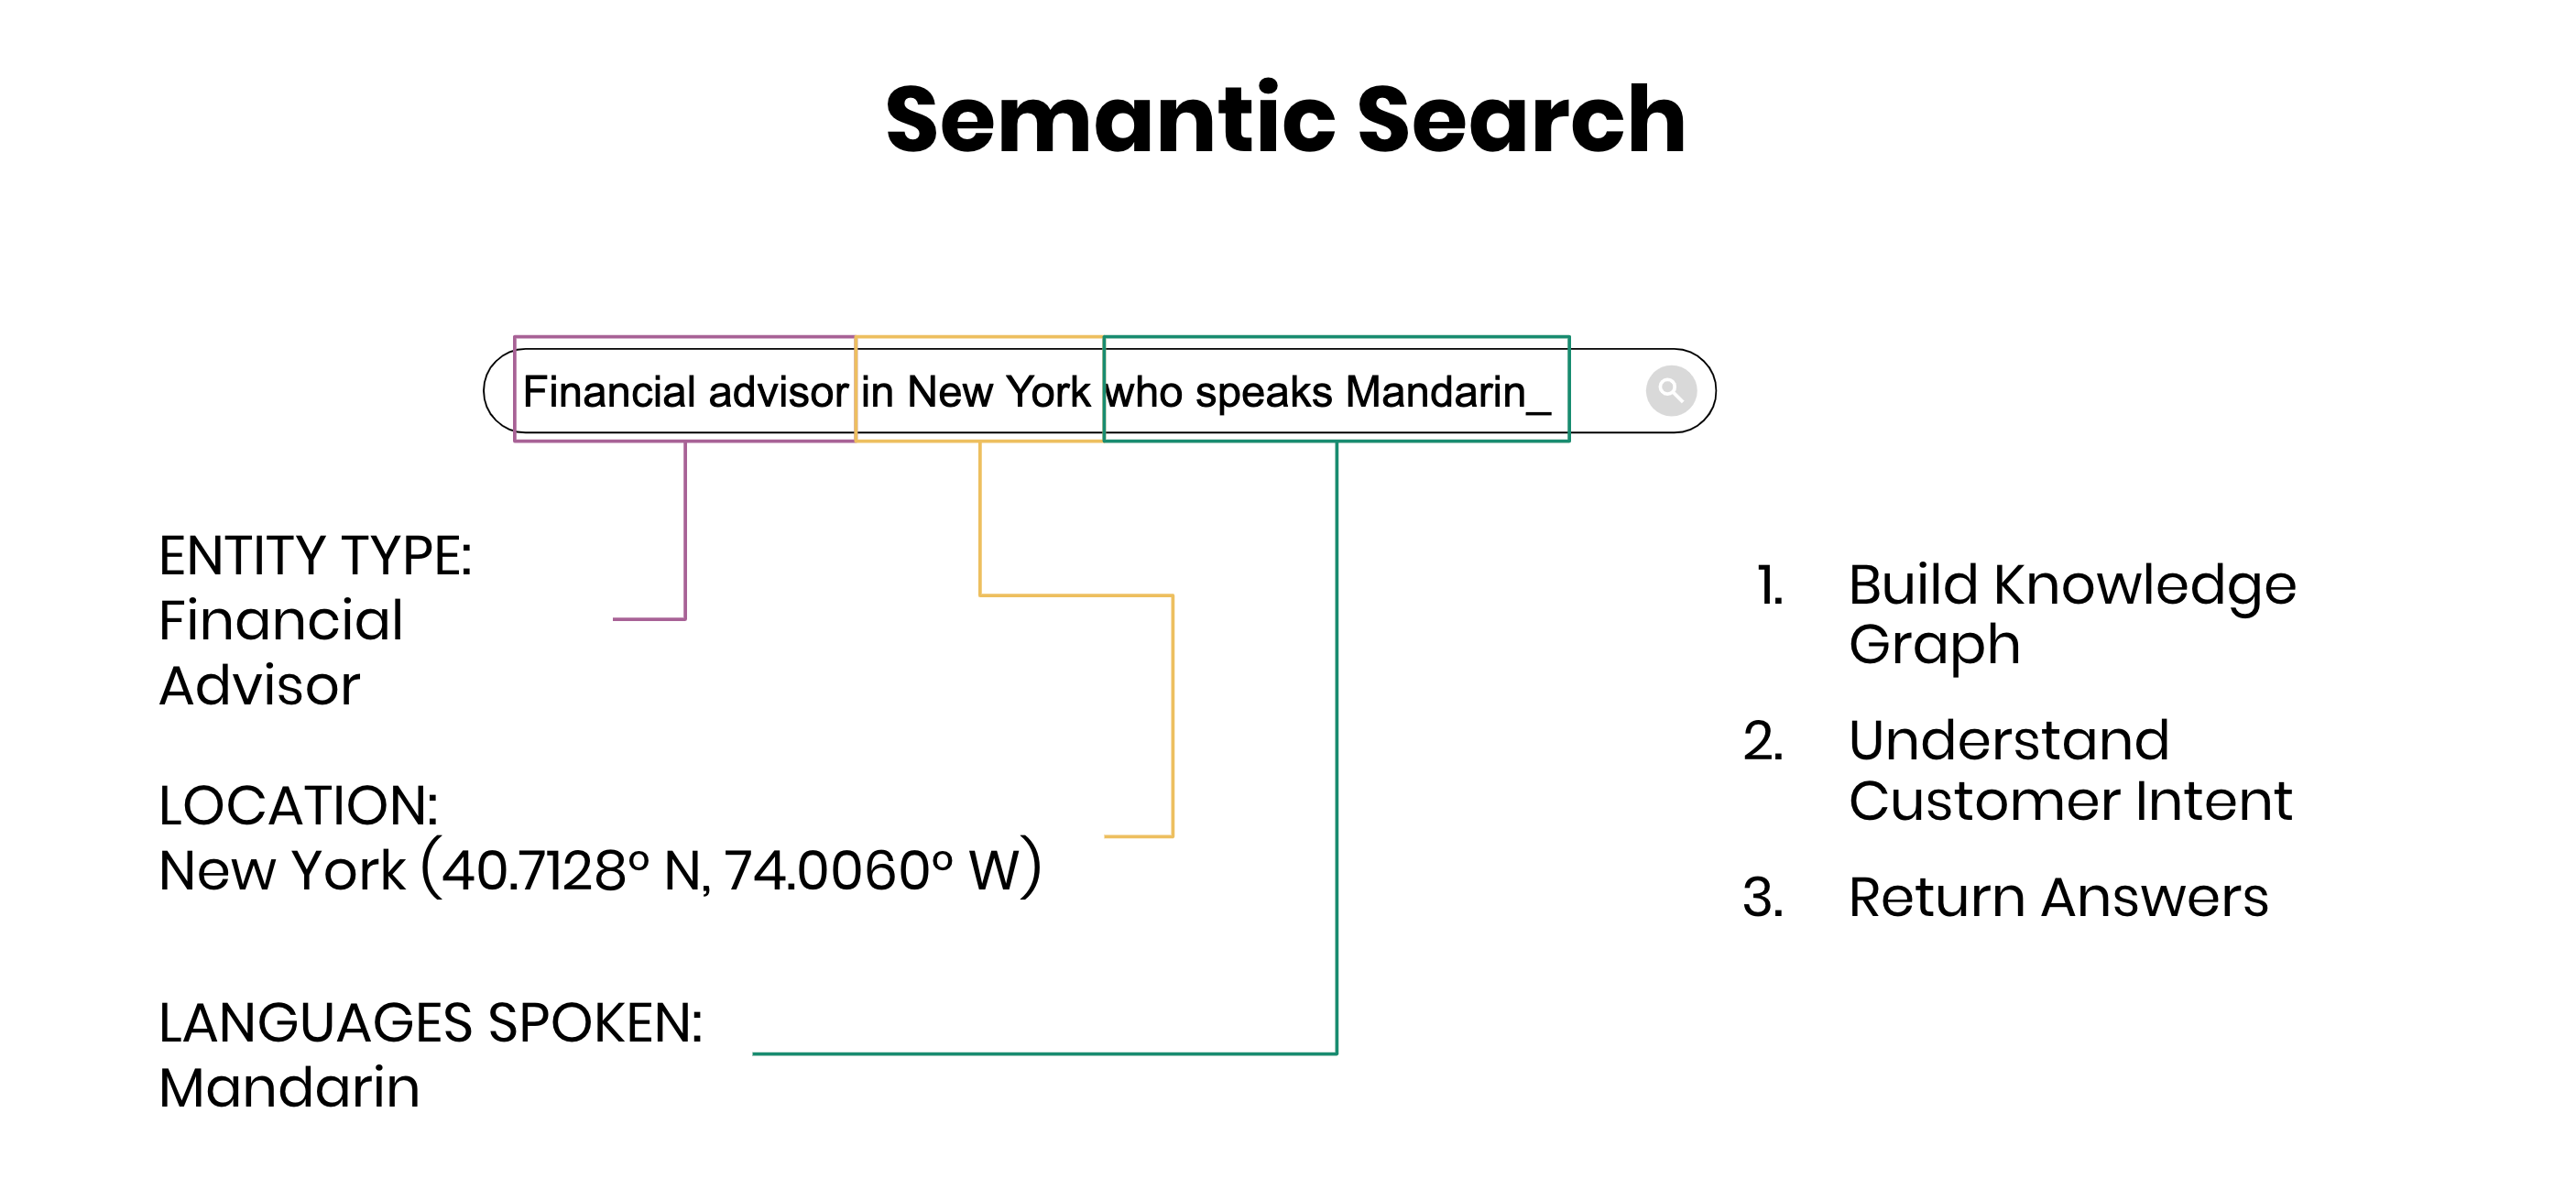The image size is (2576, 1200).
Task: Click the search query input field
Action: pyautogui.click(x=1099, y=390)
